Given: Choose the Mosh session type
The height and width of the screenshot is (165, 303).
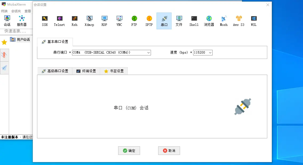Looking at the screenshot, I should pyautogui.click(x=224, y=21).
